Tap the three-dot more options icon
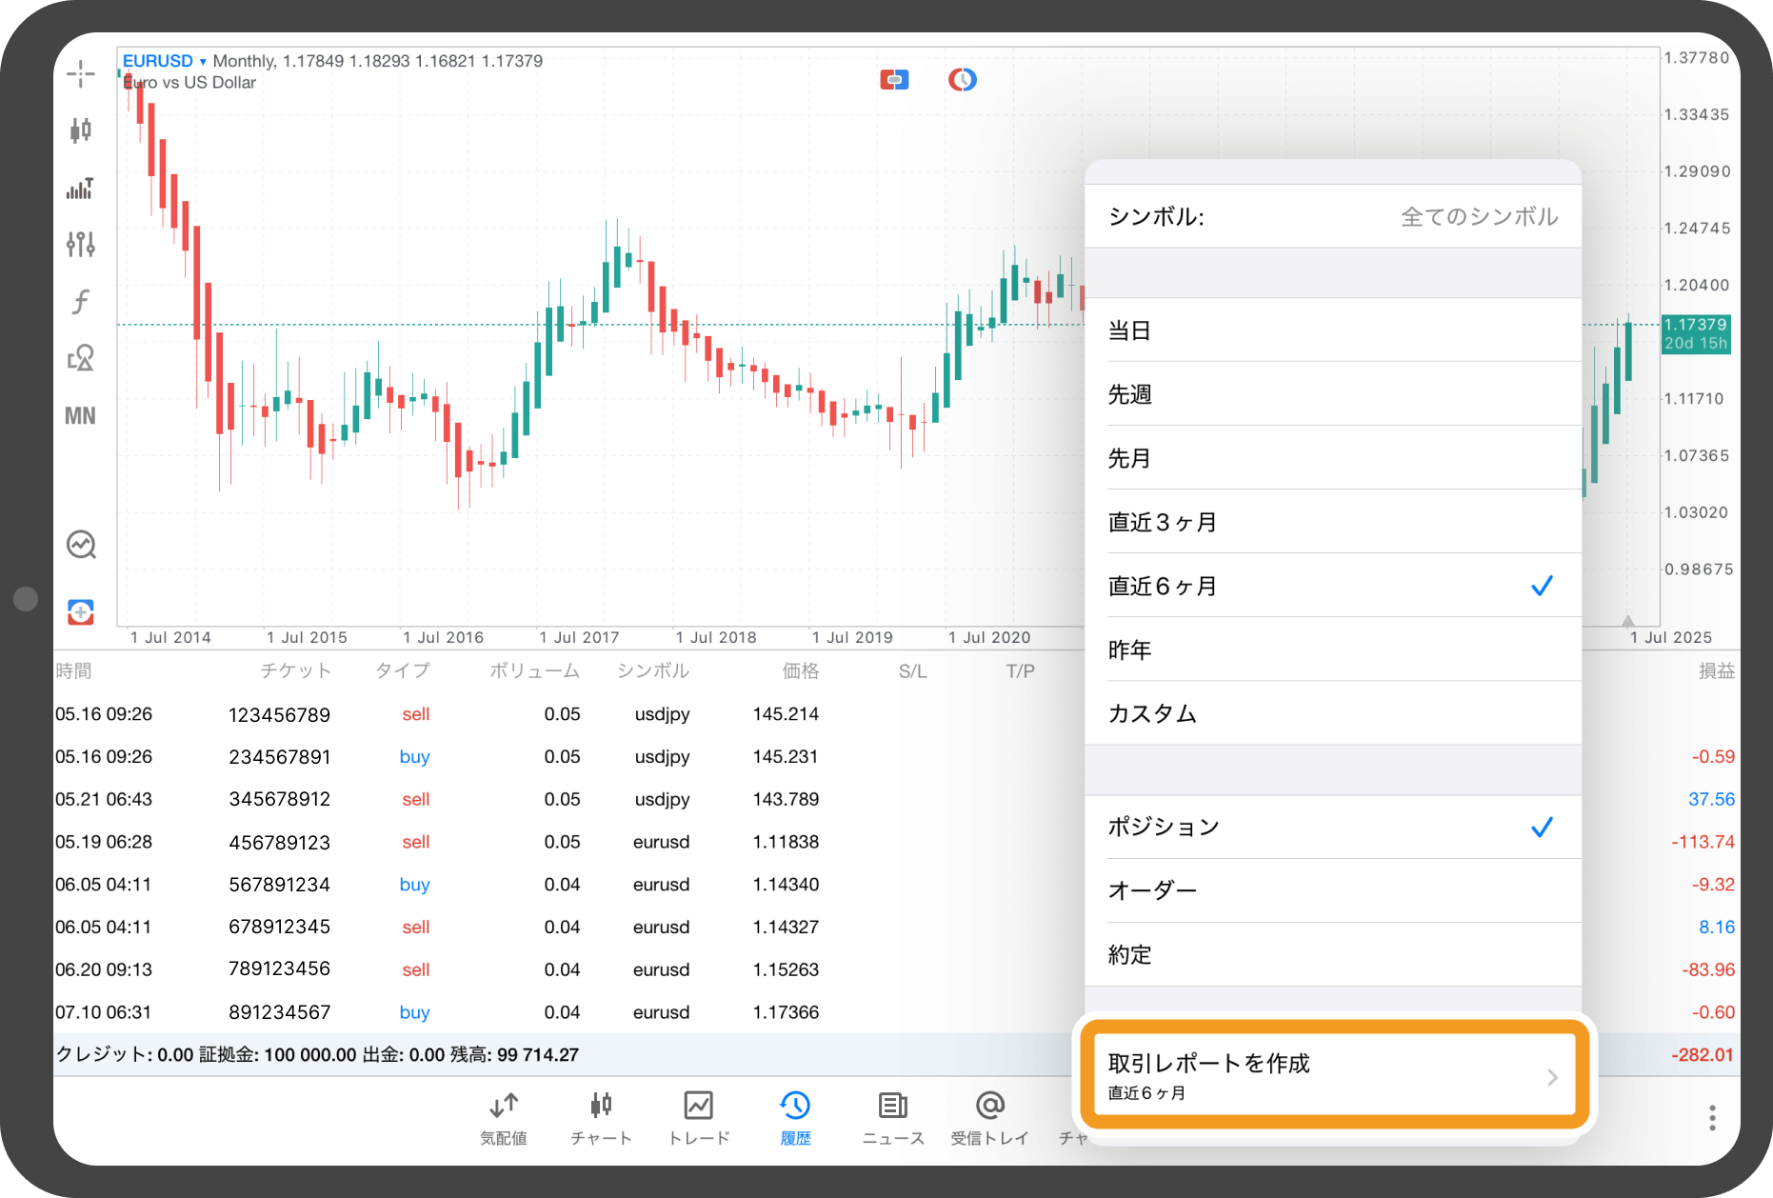 point(1711,1117)
